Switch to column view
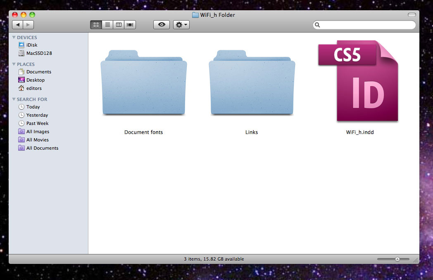 click(119, 25)
